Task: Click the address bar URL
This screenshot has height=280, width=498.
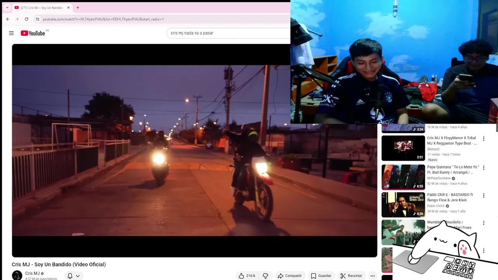Action: coord(103,19)
